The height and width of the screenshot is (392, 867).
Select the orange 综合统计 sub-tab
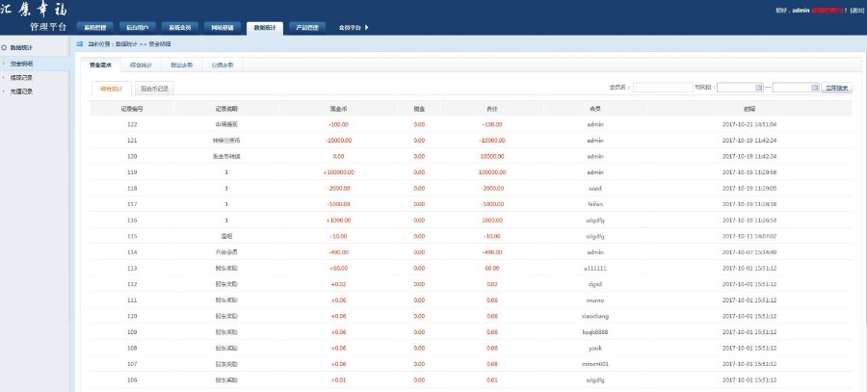point(111,89)
